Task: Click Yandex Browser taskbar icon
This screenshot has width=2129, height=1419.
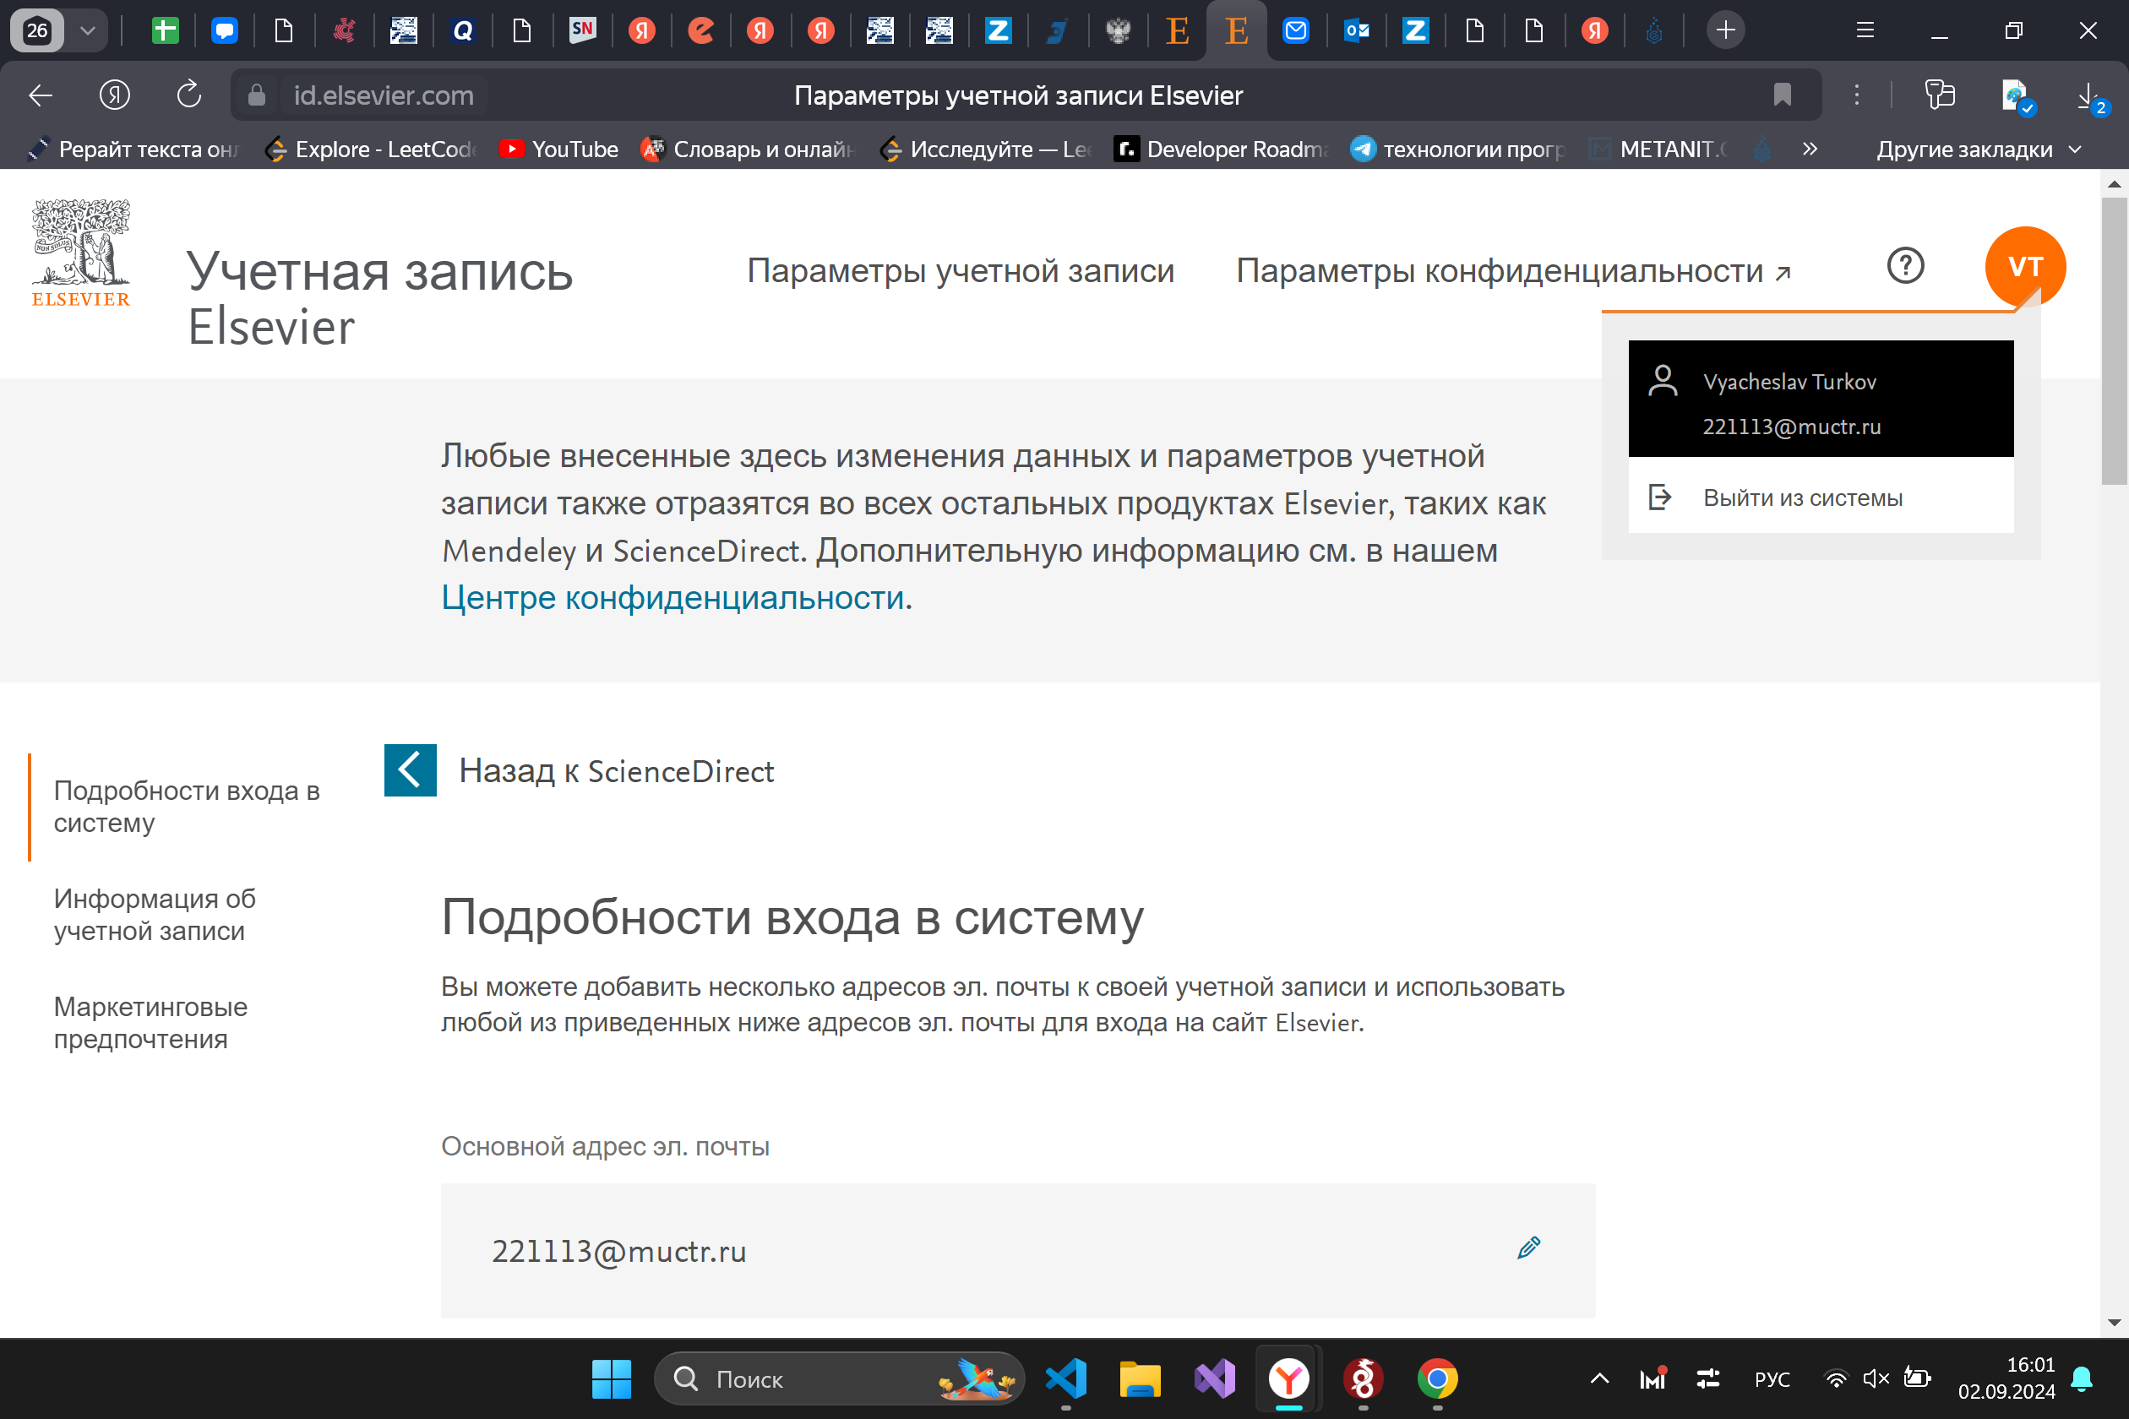Action: [x=1288, y=1379]
